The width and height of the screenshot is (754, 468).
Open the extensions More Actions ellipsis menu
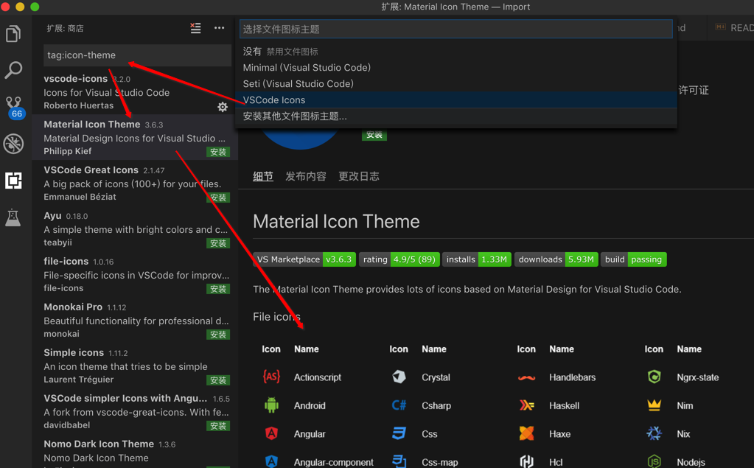point(220,28)
